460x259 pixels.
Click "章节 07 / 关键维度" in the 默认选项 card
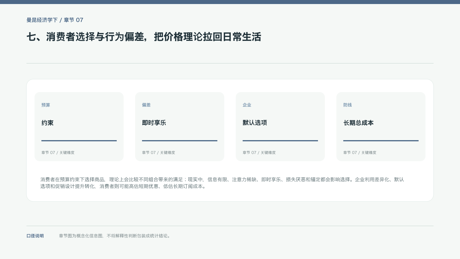coord(259,153)
